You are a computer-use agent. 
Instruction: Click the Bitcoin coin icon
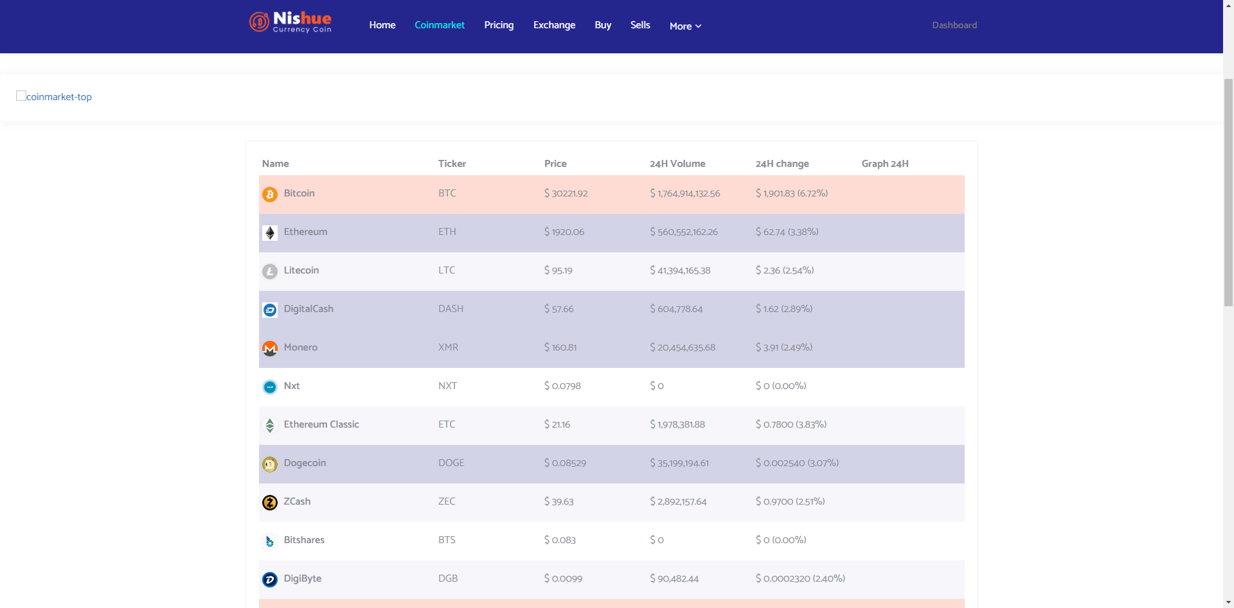(x=270, y=194)
